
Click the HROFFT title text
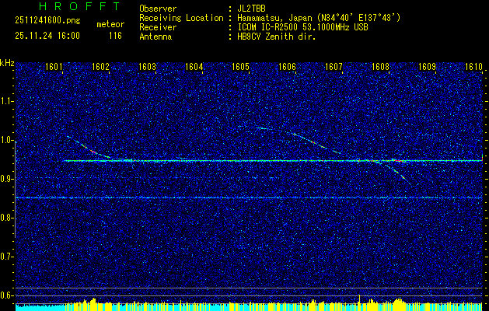pyautogui.click(x=68, y=9)
